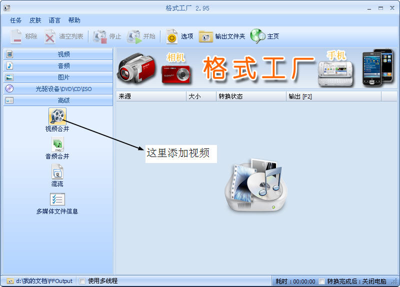Image resolution: width=400 pixels, height=287 pixels.
Task: Expand the 视频 category panel
Action: tap(58, 54)
